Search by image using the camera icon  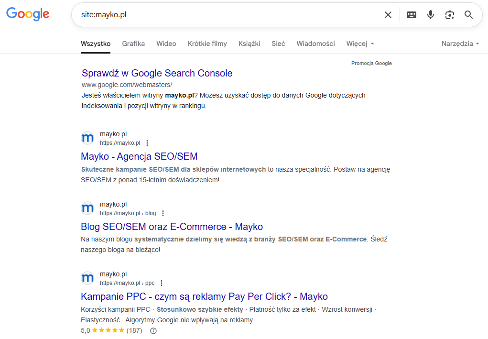[450, 15]
